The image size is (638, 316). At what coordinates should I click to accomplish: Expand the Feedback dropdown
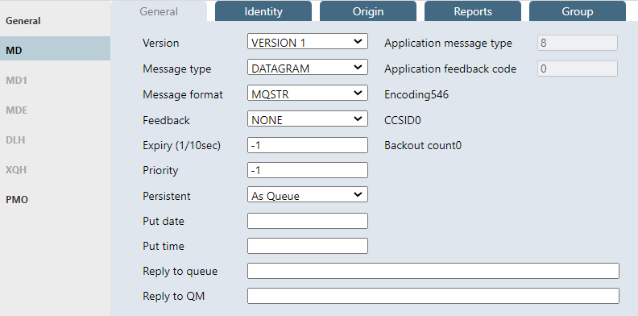(308, 119)
